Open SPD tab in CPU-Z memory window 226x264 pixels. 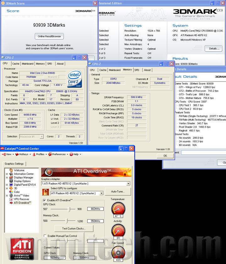[x=137, y=70]
